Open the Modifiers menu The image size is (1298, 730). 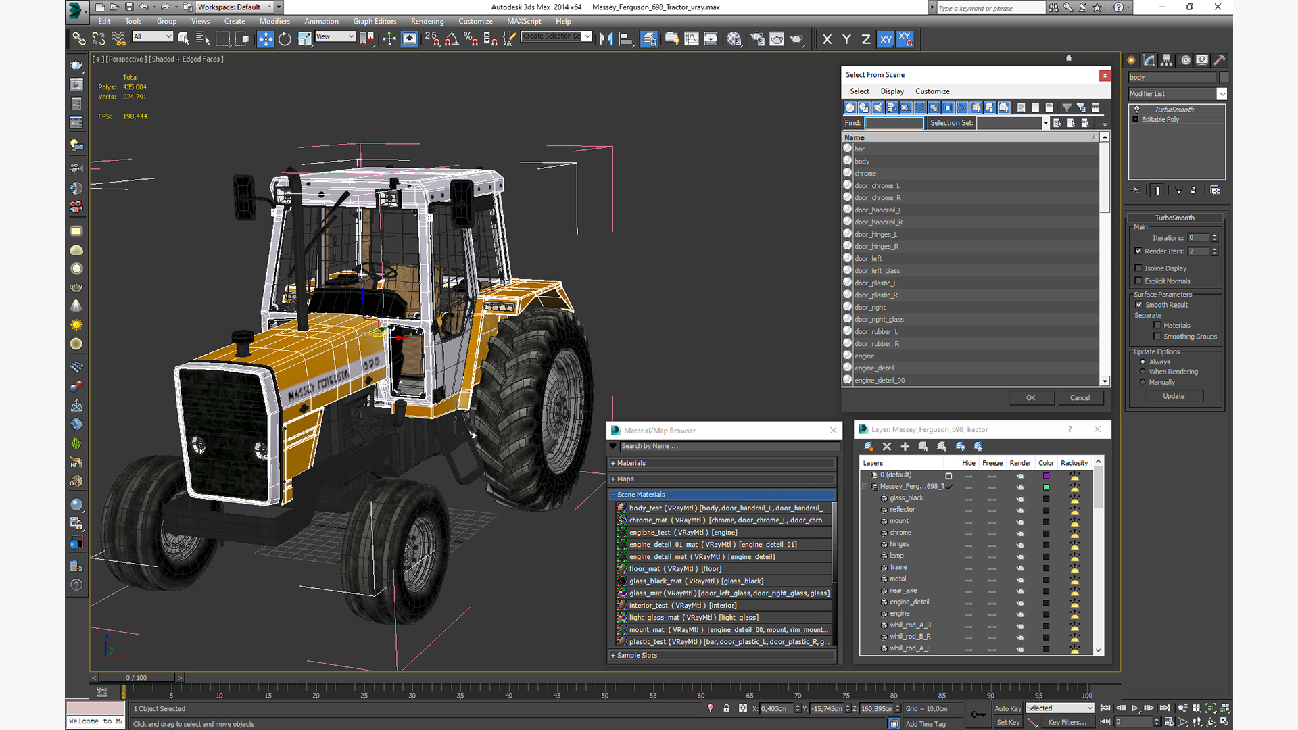[x=274, y=21]
